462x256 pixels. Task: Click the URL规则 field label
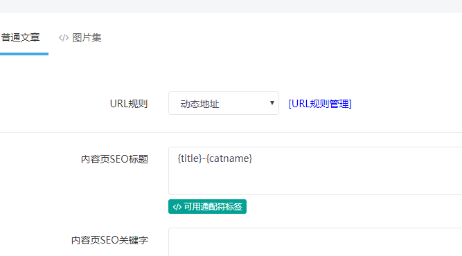129,104
